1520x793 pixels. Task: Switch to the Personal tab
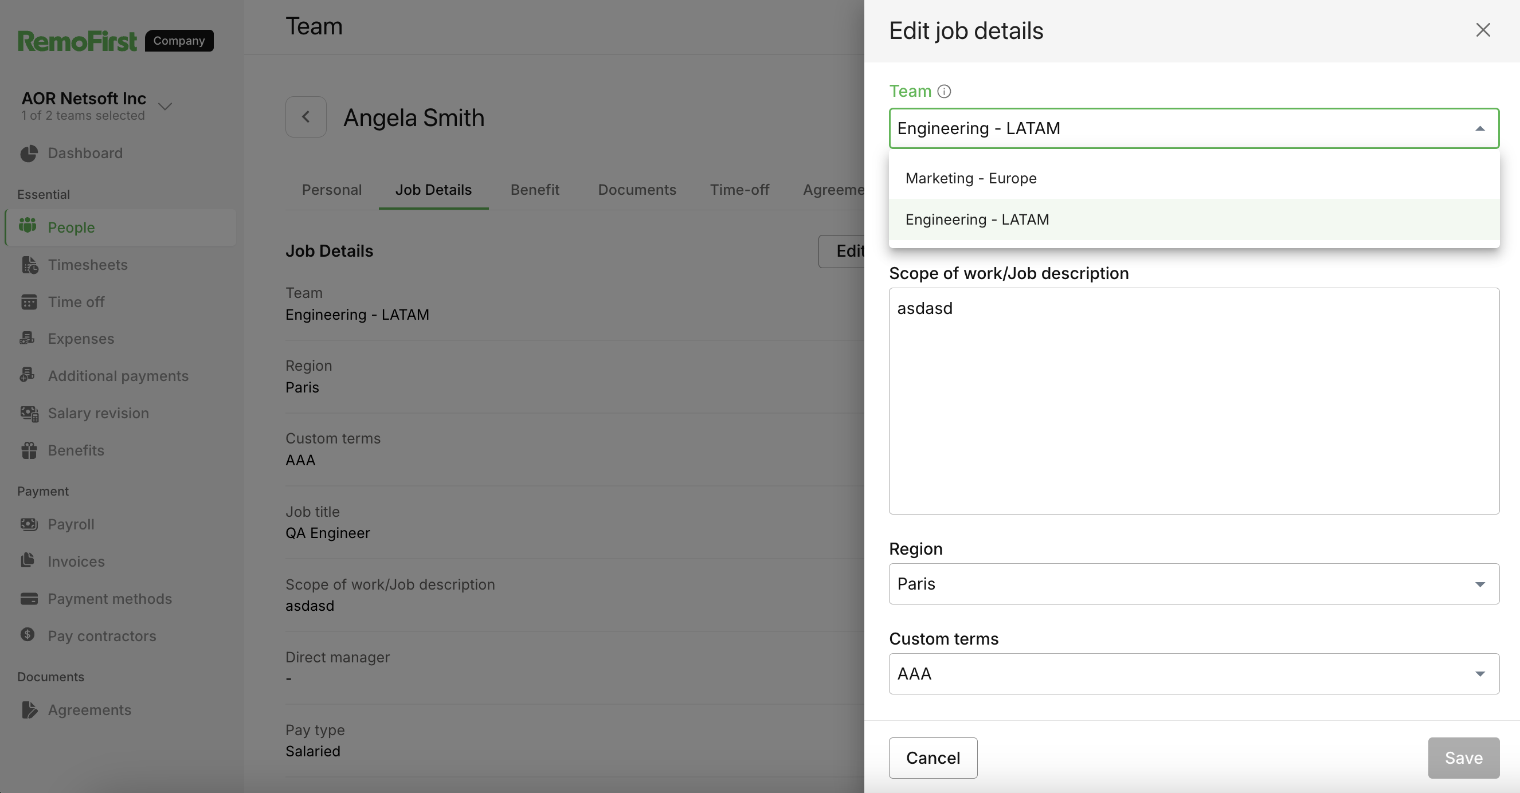tap(332, 190)
